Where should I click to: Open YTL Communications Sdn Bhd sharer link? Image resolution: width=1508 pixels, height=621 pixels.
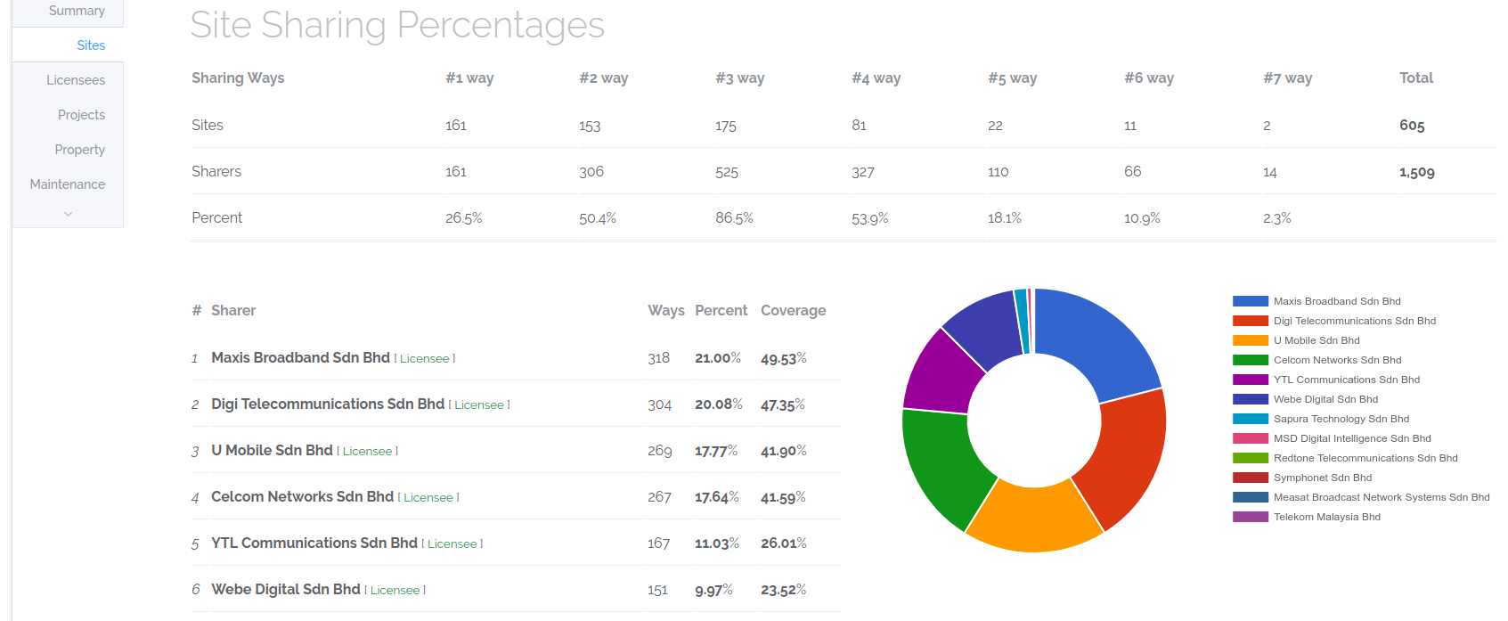coord(314,543)
